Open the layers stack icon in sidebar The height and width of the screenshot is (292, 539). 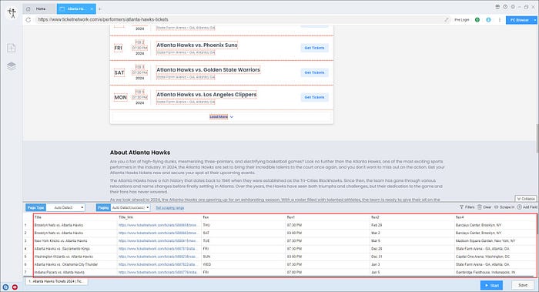(x=12, y=66)
